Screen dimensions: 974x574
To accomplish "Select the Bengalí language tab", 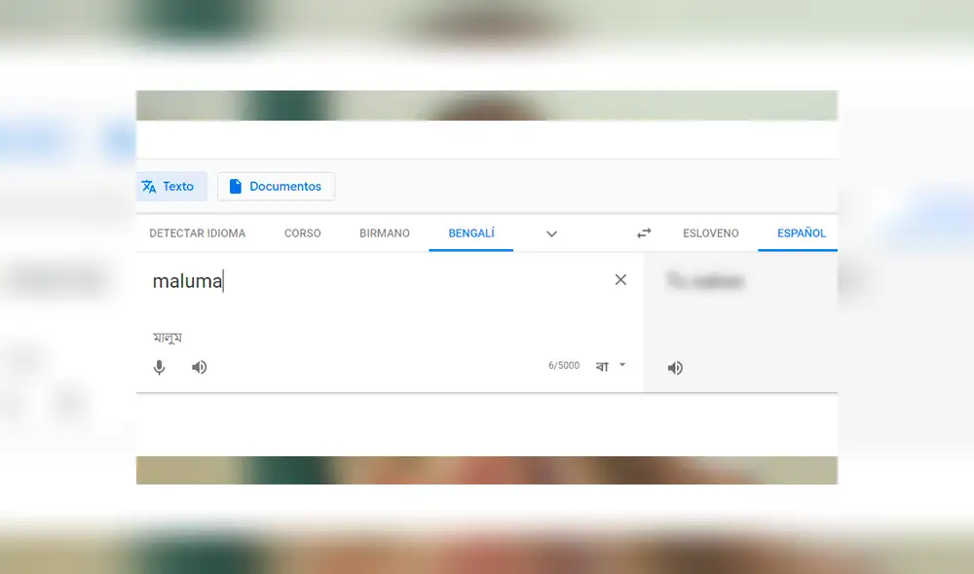I will click(470, 233).
